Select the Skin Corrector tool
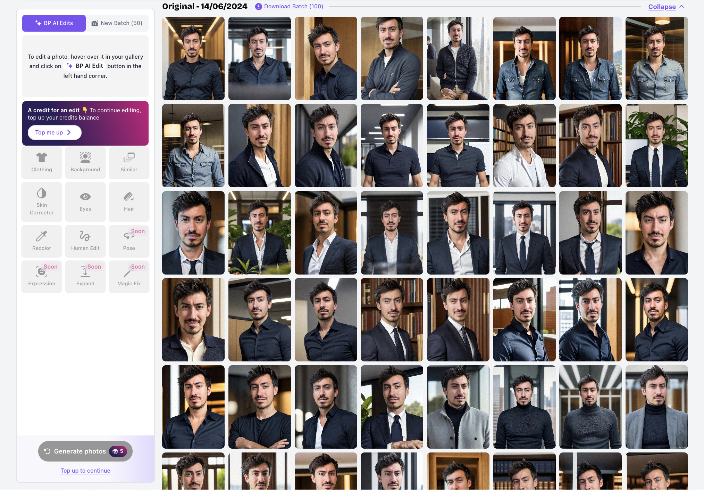Screen dimensions: 704x490 [41, 202]
